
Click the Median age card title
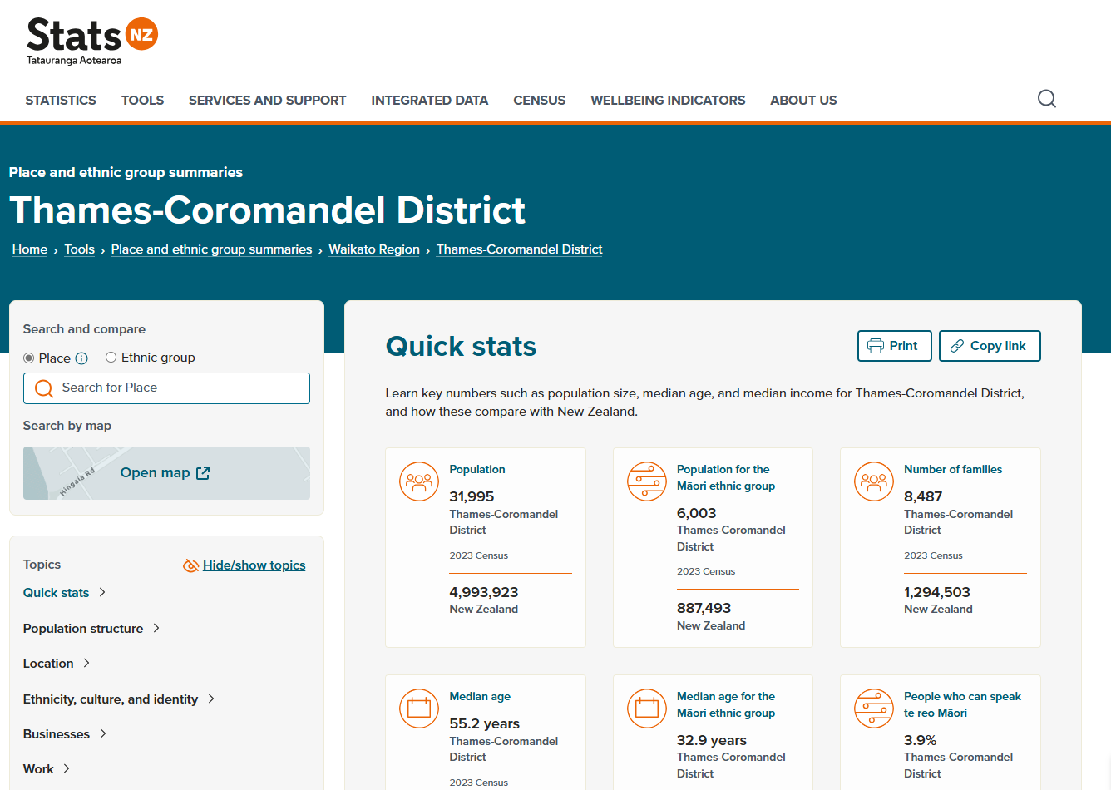tap(480, 697)
